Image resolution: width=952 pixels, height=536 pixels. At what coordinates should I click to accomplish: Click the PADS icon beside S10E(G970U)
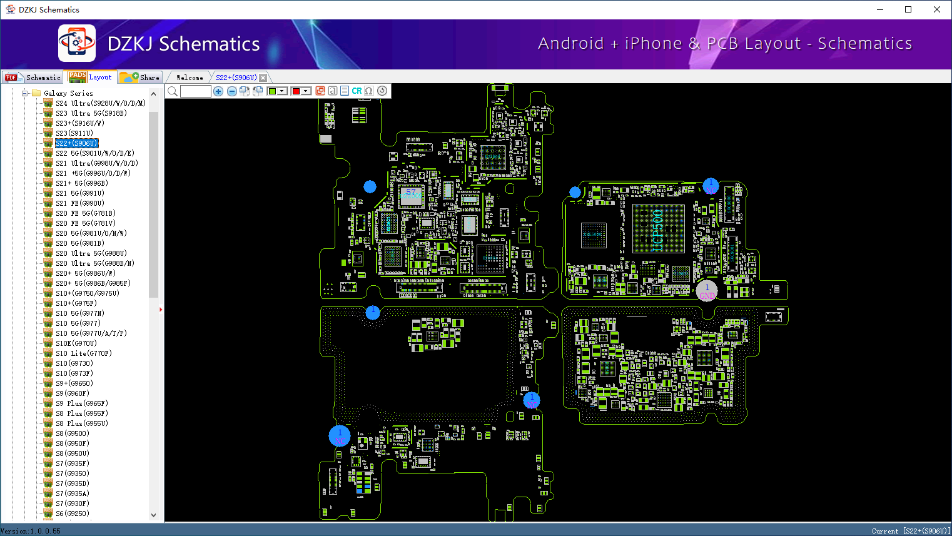tap(48, 343)
